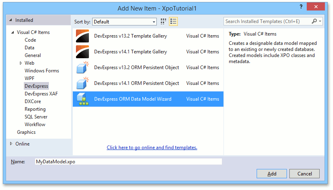Viewport: 333px width, 190px height.
Task: Select DevExpress v14.1 Template Gallery text
Action: 131,52
